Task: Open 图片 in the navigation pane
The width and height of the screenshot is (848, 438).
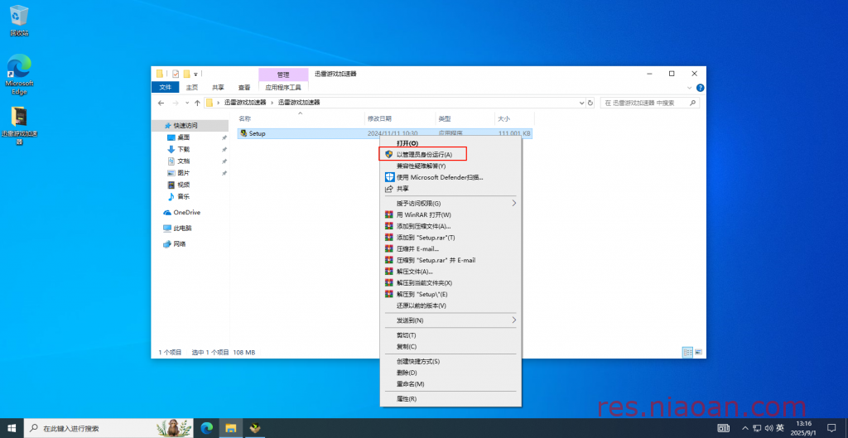Action: click(x=183, y=173)
